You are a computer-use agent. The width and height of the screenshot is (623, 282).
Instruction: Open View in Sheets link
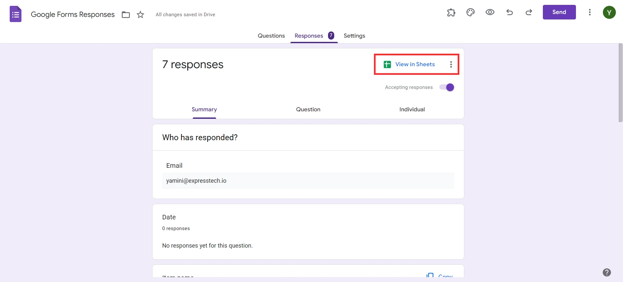point(415,64)
